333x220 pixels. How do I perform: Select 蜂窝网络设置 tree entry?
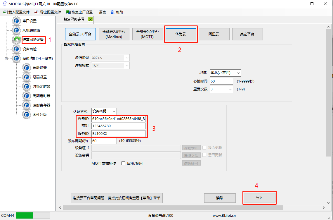(x=33, y=39)
